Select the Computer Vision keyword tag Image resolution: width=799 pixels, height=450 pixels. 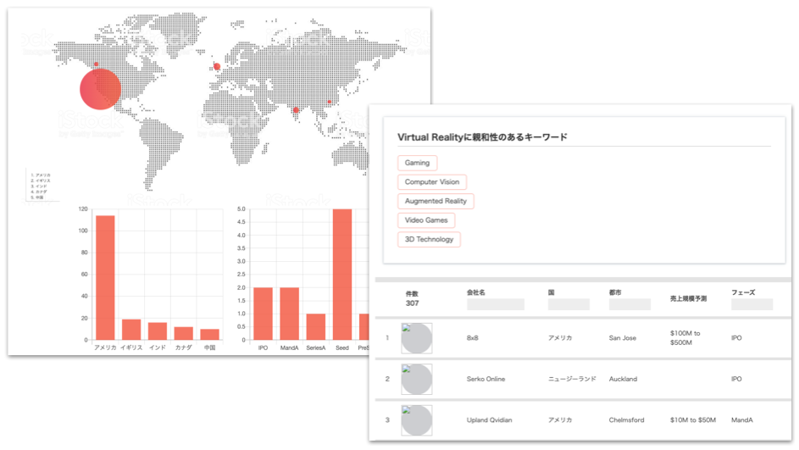[431, 182]
